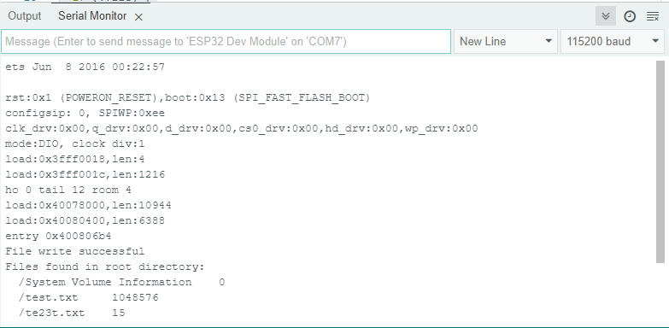The height and width of the screenshot is (328, 669).
Task: Click the clk_drv:0x00 driver line
Action: (x=242, y=129)
